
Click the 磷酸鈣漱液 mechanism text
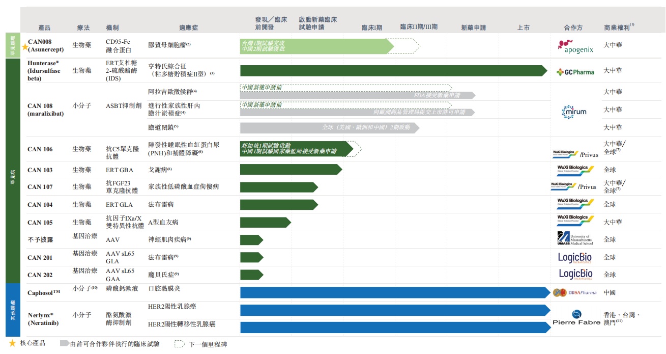coord(122,289)
